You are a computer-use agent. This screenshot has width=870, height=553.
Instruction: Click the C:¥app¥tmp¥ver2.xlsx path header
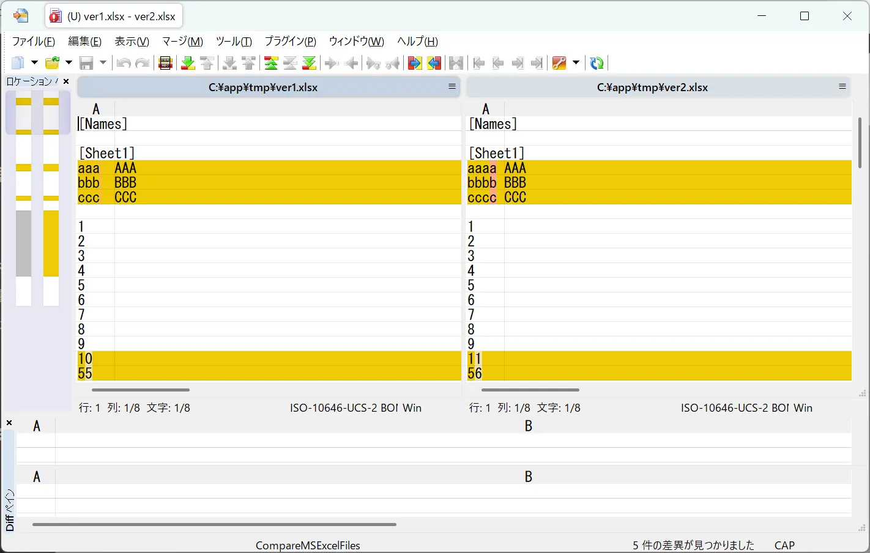point(652,87)
